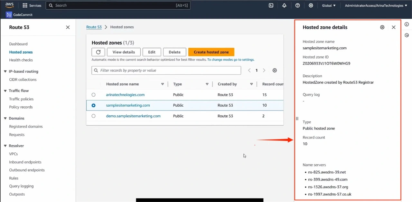Open the Global region dropdown
The width and height of the screenshot is (412, 202).
[329, 5]
